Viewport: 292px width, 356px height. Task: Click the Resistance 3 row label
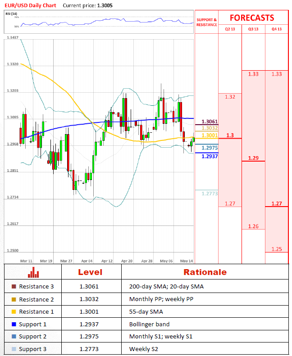tap(36, 287)
